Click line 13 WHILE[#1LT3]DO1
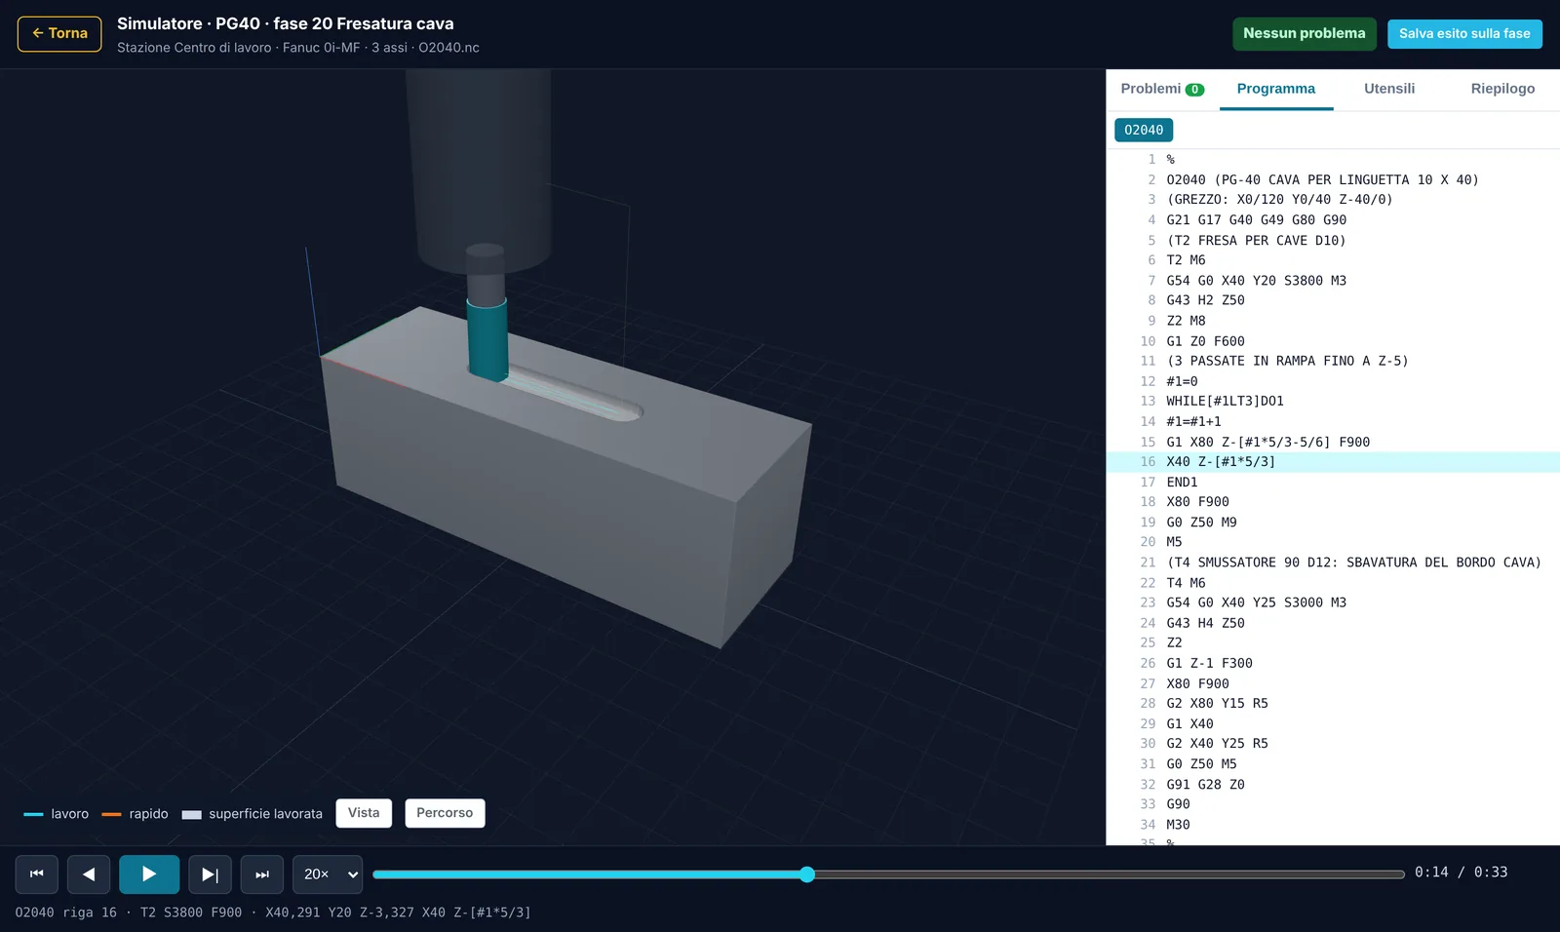Image resolution: width=1560 pixels, height=932 pixels. click(1333, 402)
